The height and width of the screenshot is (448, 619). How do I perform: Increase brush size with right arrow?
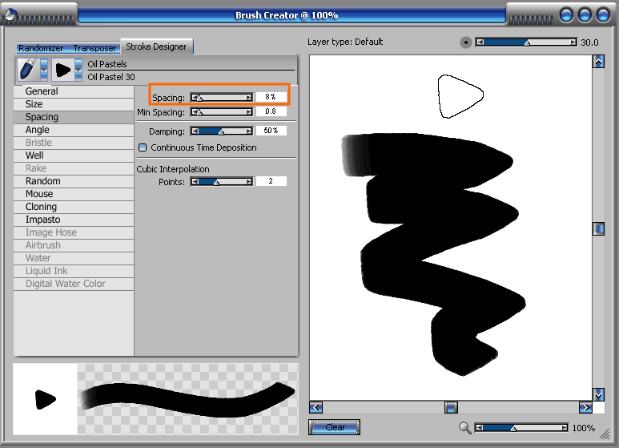click(x=573, y=42)
